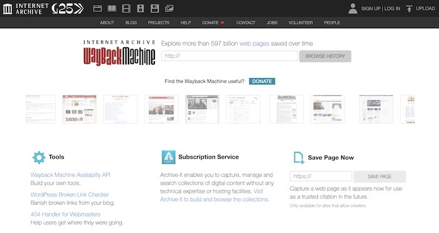Open 404 Handler for Webmasters link
Viewport: 439px width, 233px height.
point(65,215)
